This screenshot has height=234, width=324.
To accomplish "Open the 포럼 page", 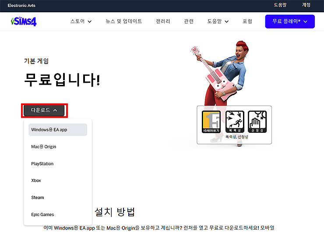I will pyautogui.click(x=247, y=21).
